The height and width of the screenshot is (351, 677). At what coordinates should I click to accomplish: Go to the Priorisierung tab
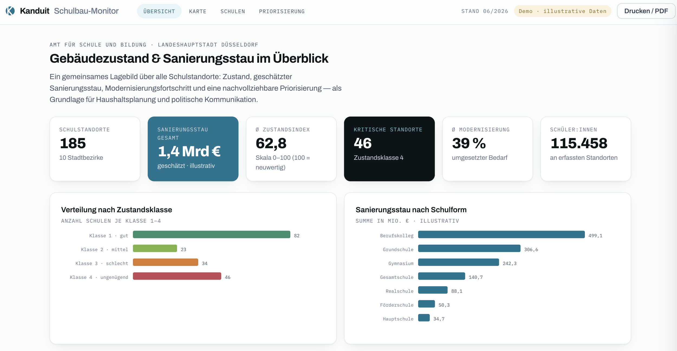(x=282, y=11)
